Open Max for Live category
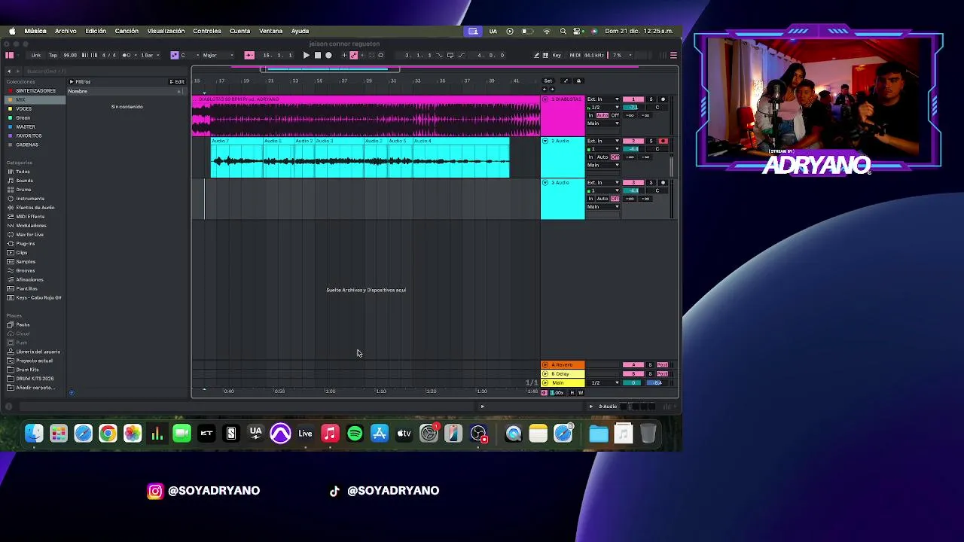964x542 pixels. 30,235
